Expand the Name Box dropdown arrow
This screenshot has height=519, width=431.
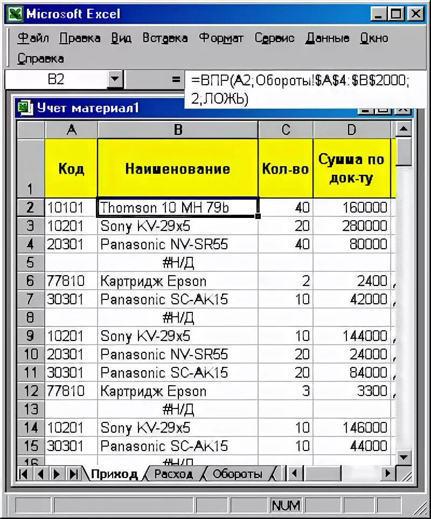pos(115,79)
